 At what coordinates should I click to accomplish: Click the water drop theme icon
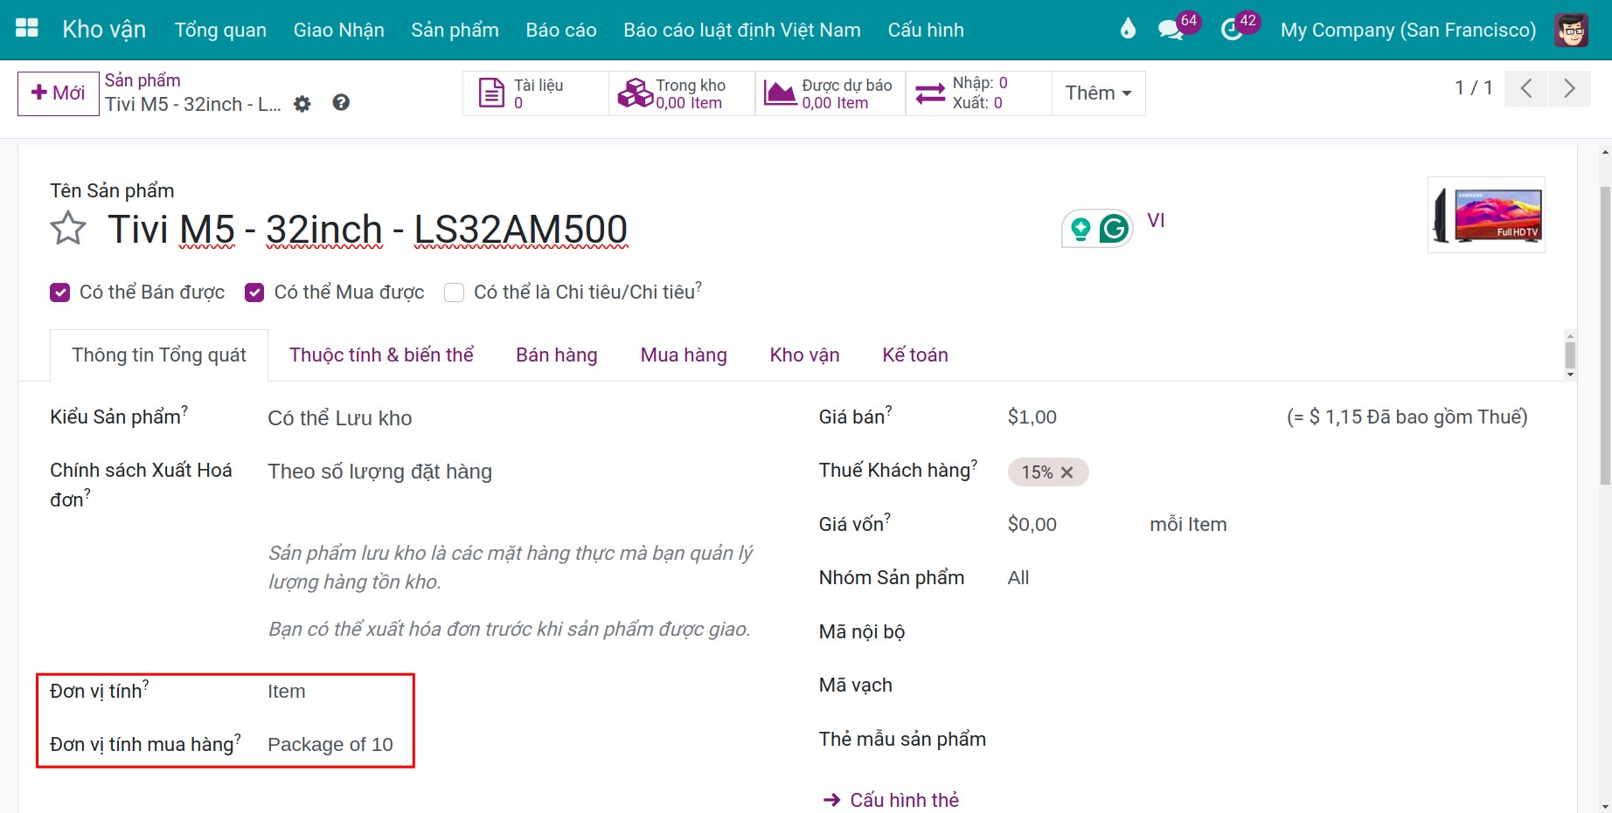1128,29
